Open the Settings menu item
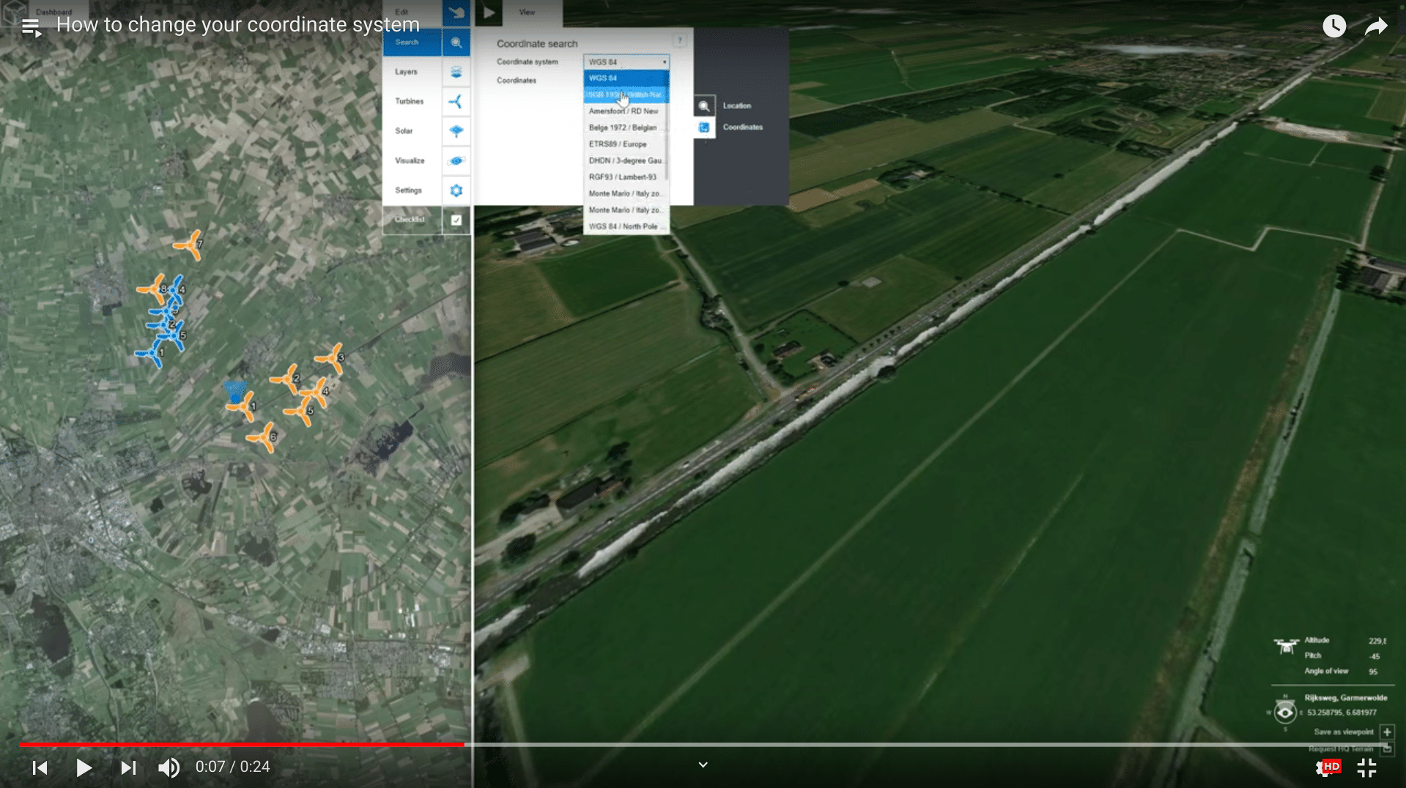This screenshot has height=788, width=1406. [412, 190]
